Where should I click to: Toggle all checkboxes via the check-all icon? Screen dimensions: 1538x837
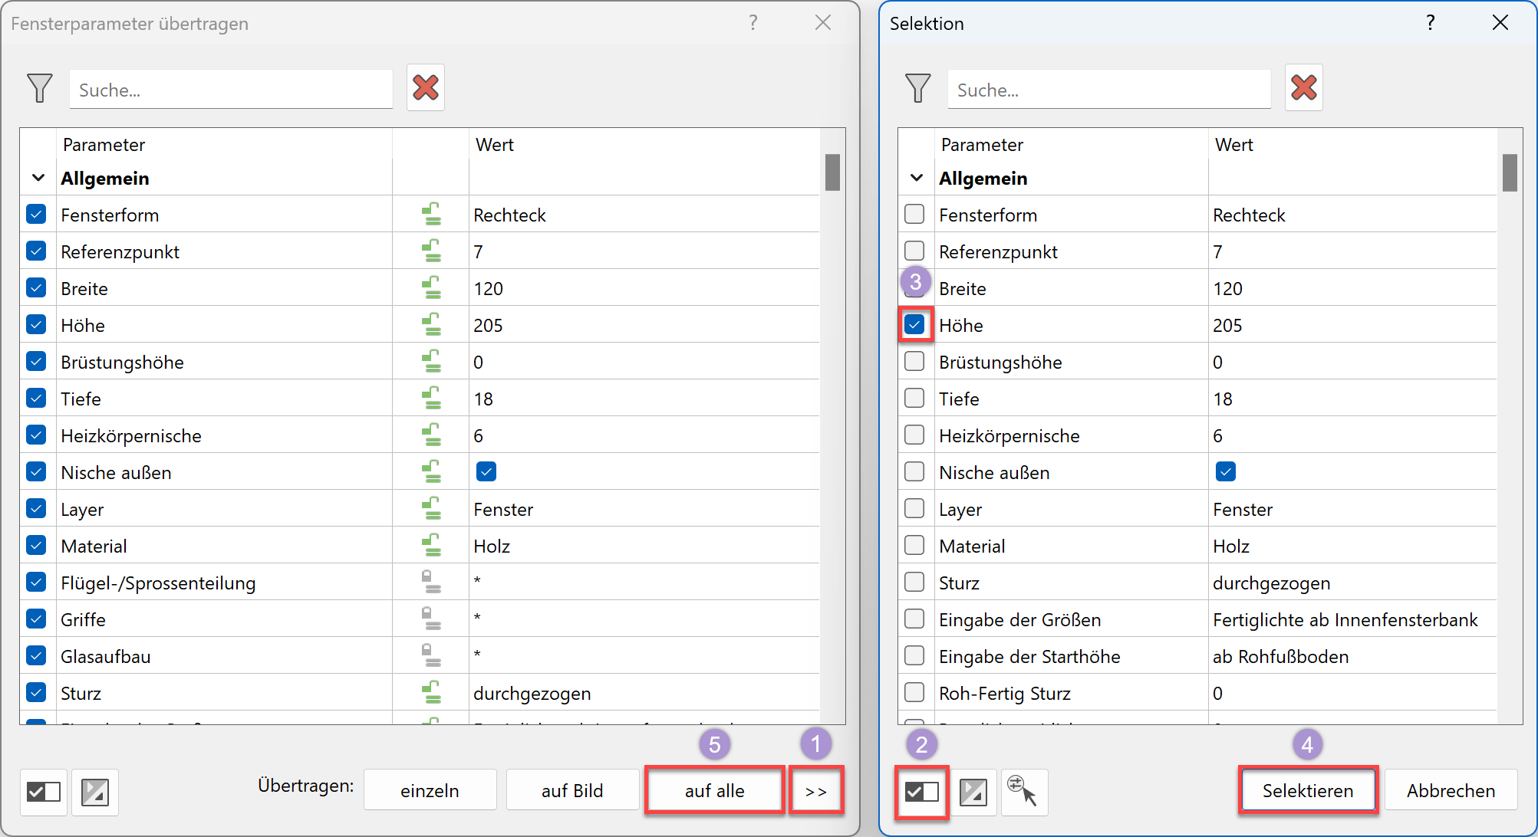44,793
